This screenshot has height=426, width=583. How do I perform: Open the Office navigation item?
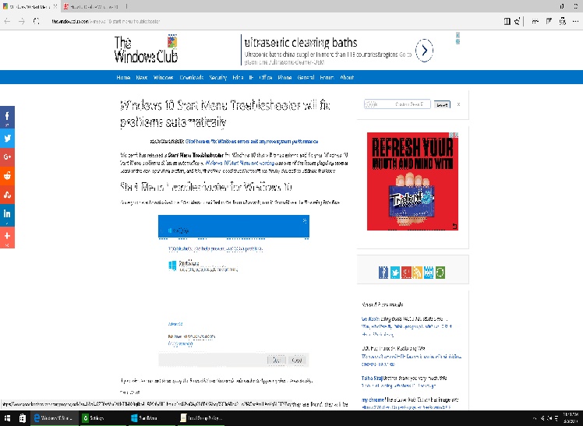coord(266,78)
